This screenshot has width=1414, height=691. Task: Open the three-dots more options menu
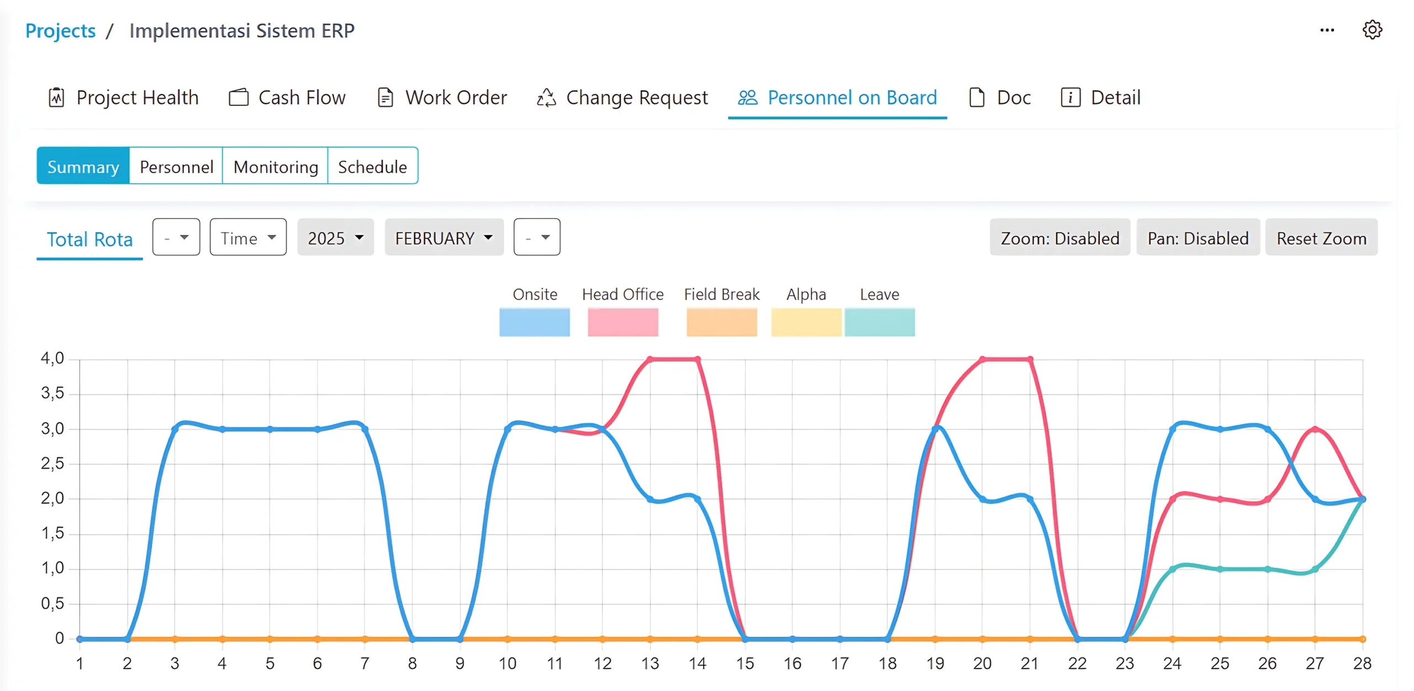[x=1327, y=30]
